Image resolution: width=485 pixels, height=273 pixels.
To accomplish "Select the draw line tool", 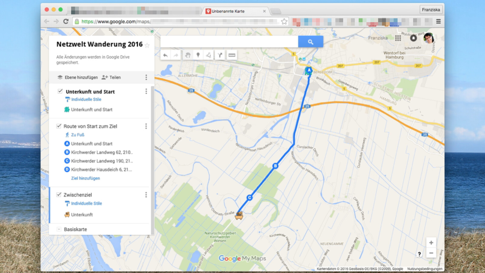I will click(x=209, y=55).
